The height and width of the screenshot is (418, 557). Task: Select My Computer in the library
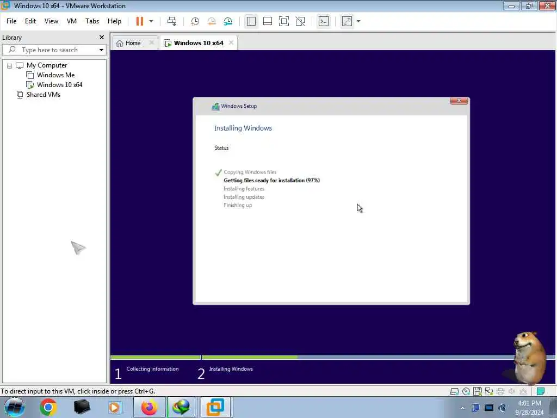pos(47,65)
